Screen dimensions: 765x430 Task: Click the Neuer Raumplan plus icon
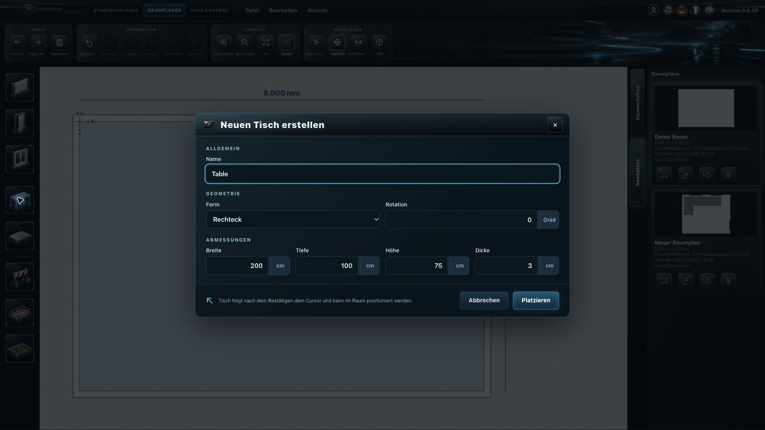tap(39, 42)
